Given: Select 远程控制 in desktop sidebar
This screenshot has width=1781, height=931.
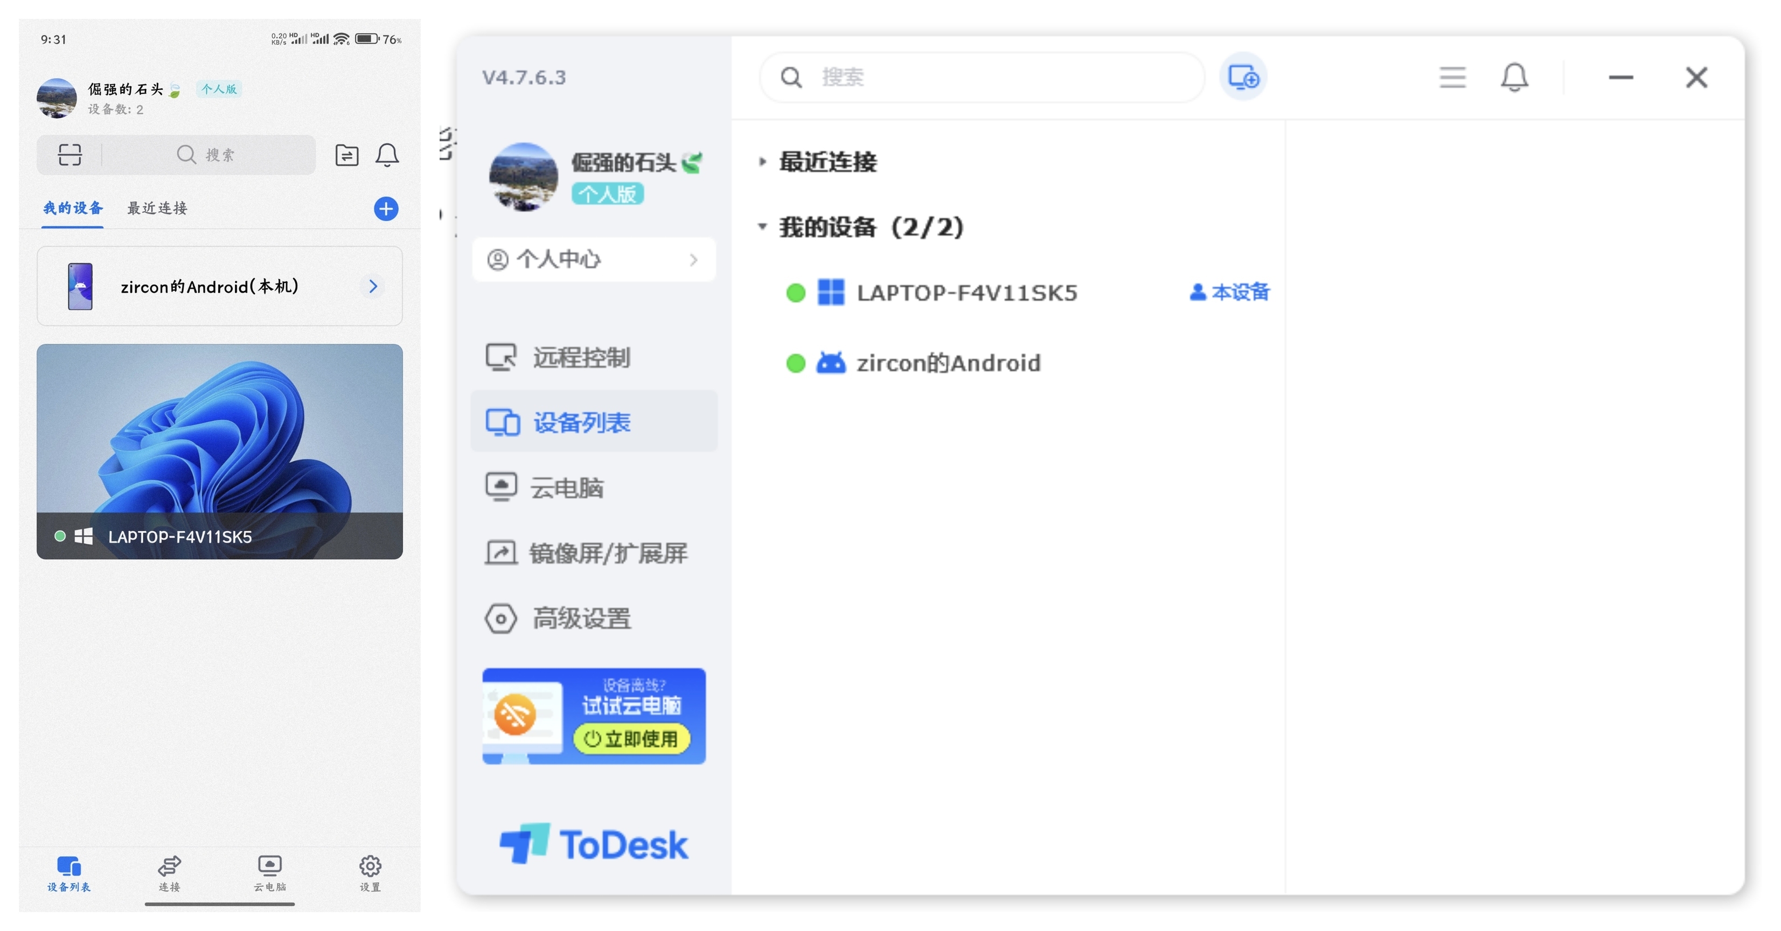Looking at the screenshot, I should pyautogui.click(x=594, y=357).
